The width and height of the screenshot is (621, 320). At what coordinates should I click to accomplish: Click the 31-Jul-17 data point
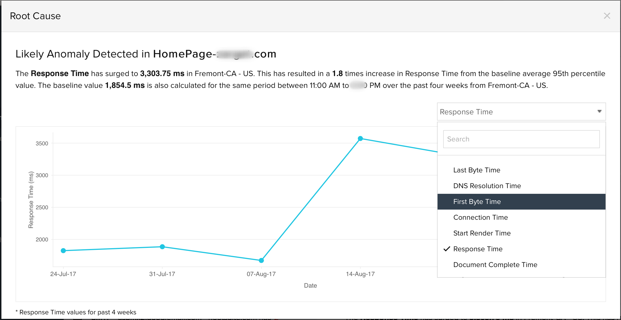pyautogui.click(x=162, y=247)
